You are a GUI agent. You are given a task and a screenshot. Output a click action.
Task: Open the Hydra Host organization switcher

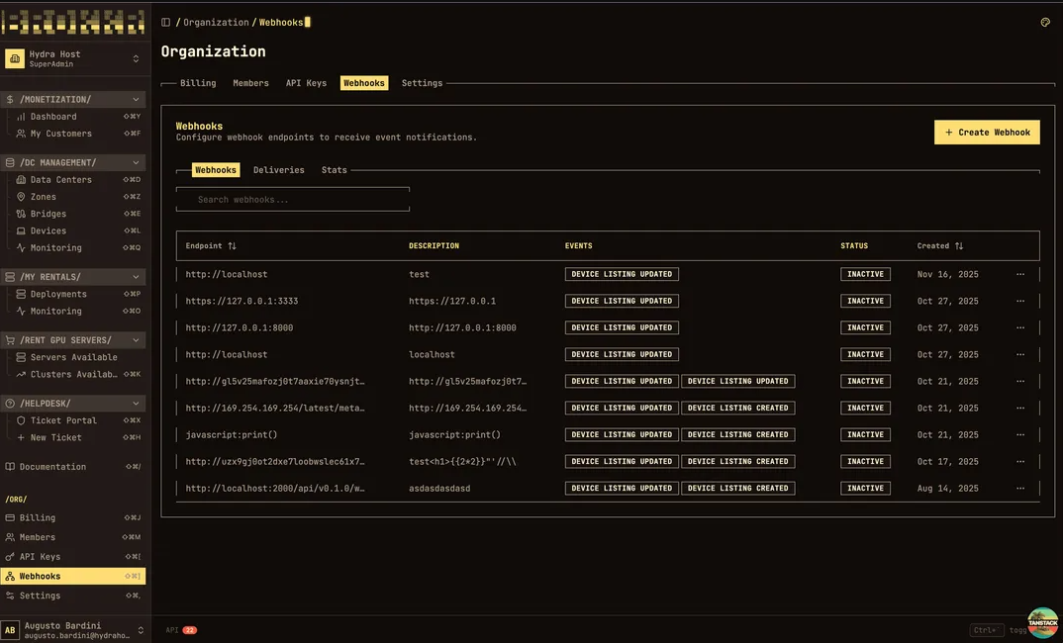[73, 59]
